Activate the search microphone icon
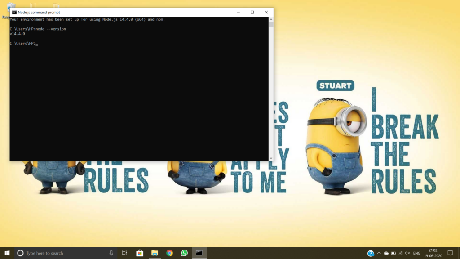 (x=111, y=253)
